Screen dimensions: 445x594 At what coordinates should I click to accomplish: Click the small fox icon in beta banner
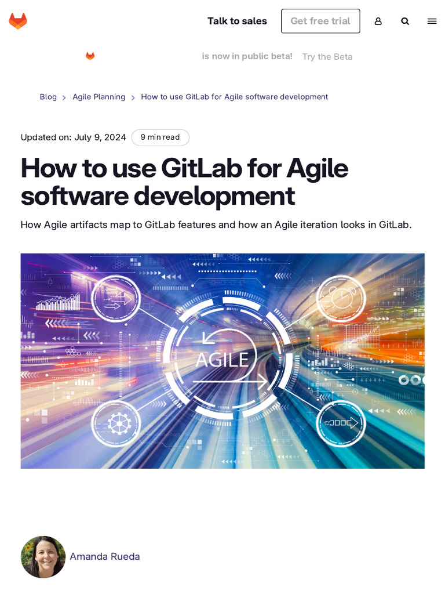[x=90, y=56]
